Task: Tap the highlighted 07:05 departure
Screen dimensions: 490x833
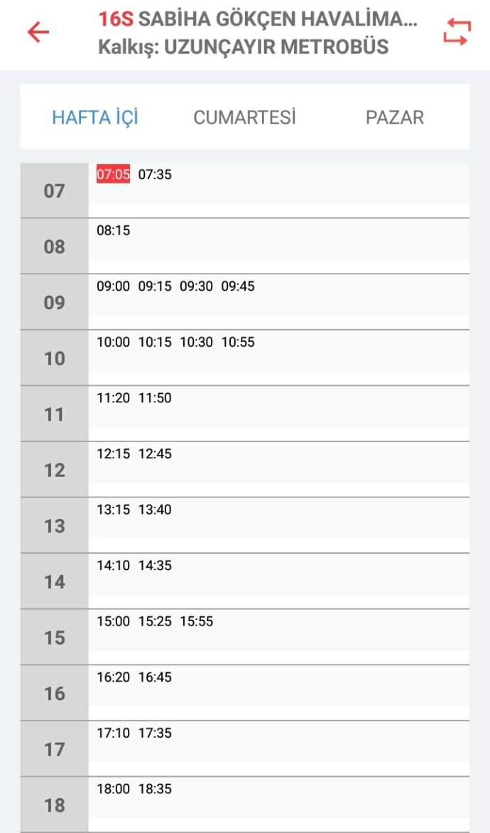Action: pyautogui.click(x=113, y=174)
